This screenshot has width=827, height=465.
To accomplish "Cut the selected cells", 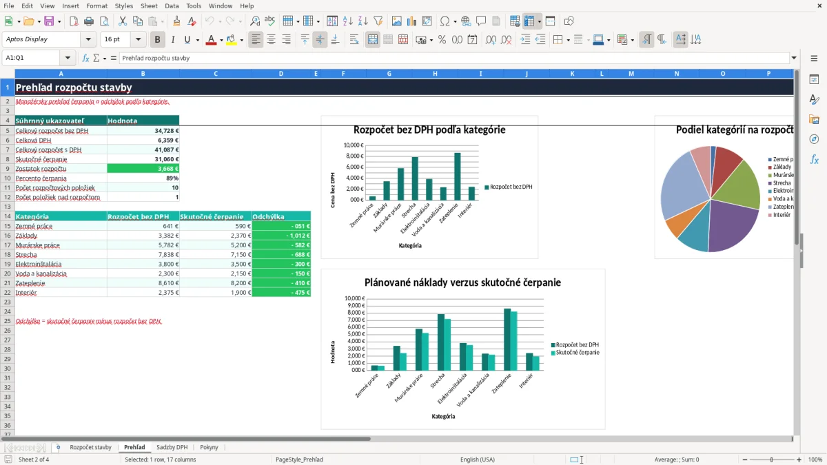I will tap(122, 21).
